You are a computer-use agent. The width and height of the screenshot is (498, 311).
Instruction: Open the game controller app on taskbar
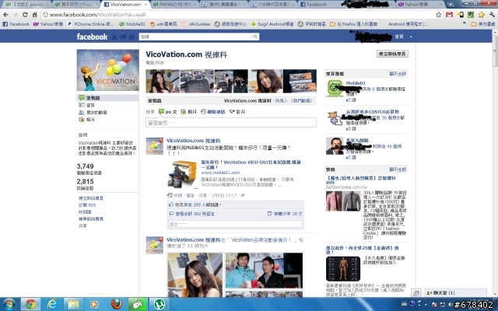pos(138,304)
